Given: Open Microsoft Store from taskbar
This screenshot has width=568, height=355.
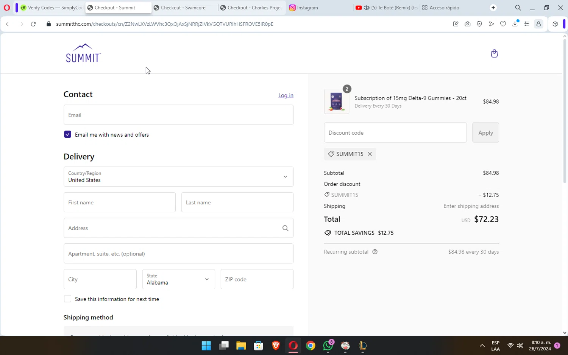Looking at the screenshot, I should point(259,346).
